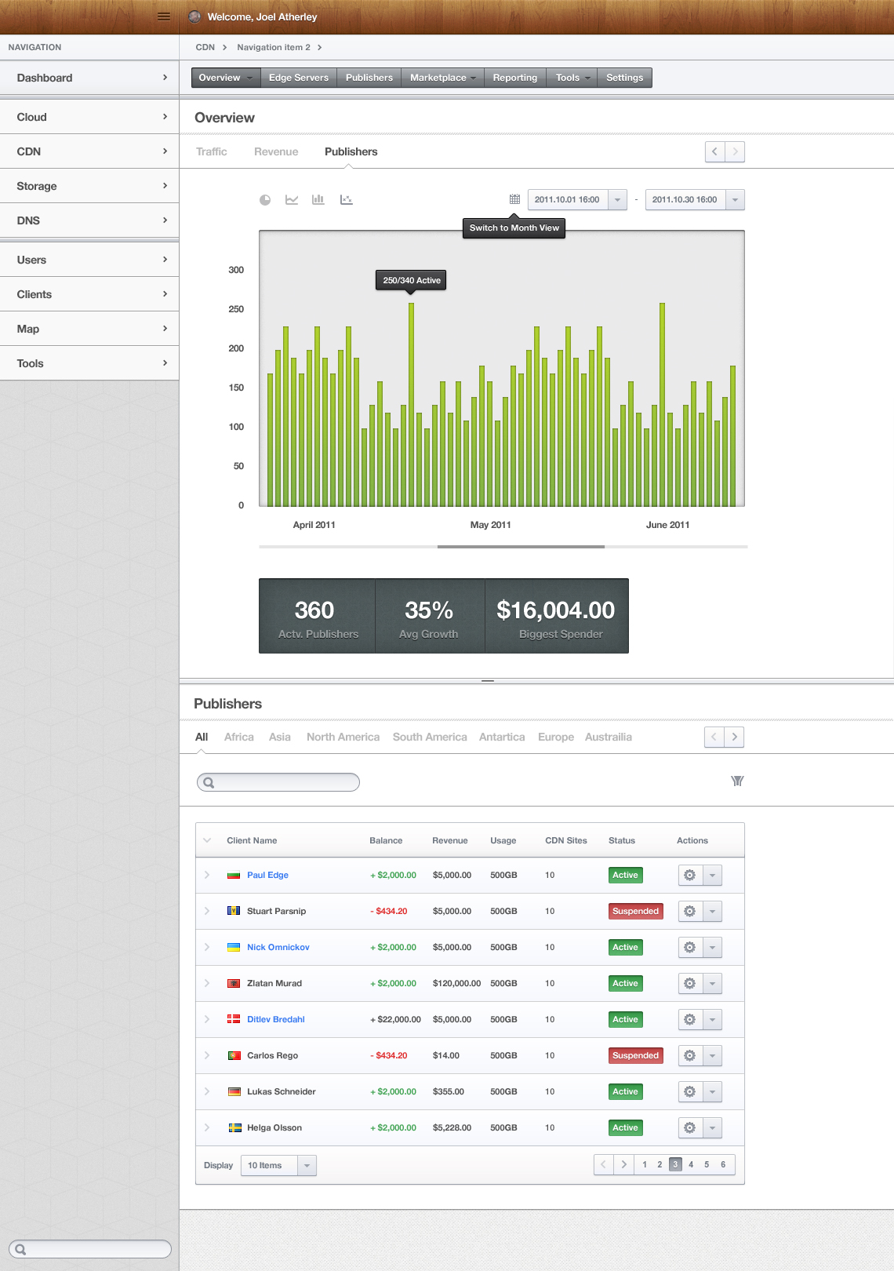Expand Storage in the navigation sidebar
This screenshot has height=1271, width=894.
pos(89,186)
